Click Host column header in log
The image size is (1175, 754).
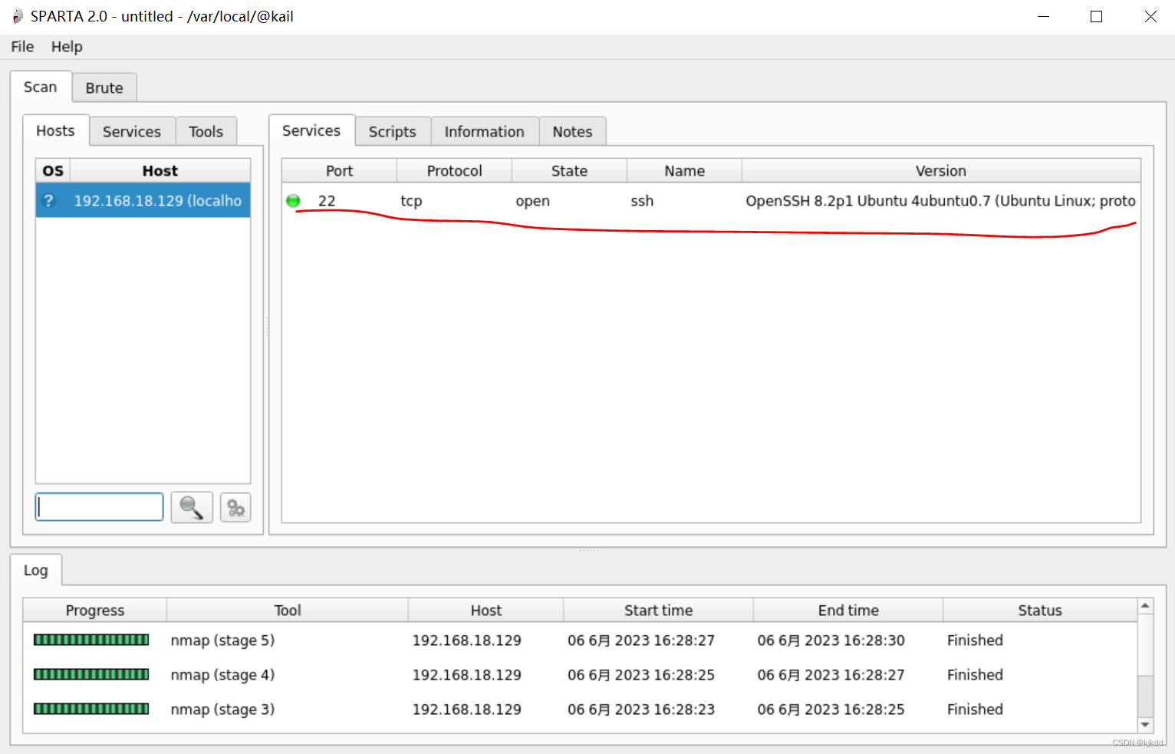[x=486, y=610]
